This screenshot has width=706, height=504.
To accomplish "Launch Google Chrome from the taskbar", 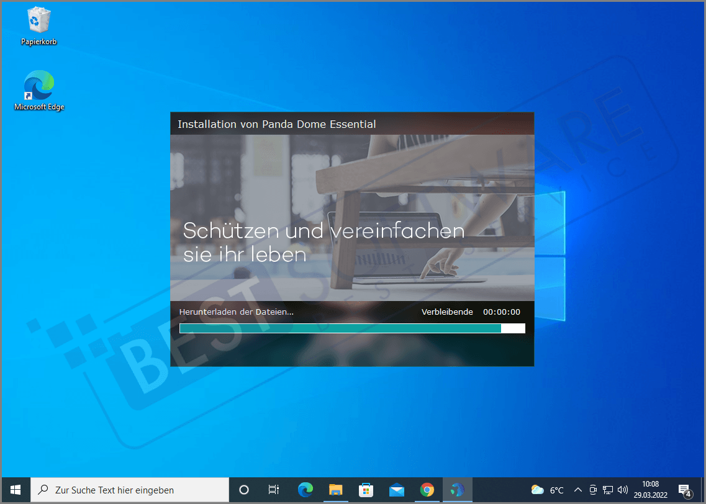I will pyautogui.click(x=427, y=490).
